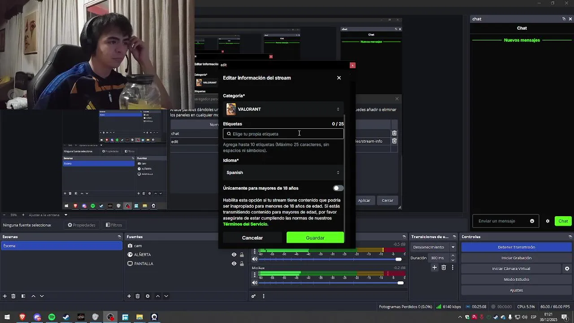Undock the Controles panel
The image size is (574, 323).
570,237
